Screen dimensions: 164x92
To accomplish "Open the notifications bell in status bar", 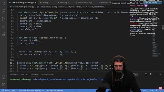I will pyautogui.click(x=161, y=90).
